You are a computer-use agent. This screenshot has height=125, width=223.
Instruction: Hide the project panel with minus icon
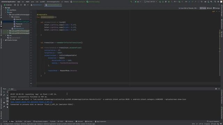pyautogui.click(x=28, y=5)
